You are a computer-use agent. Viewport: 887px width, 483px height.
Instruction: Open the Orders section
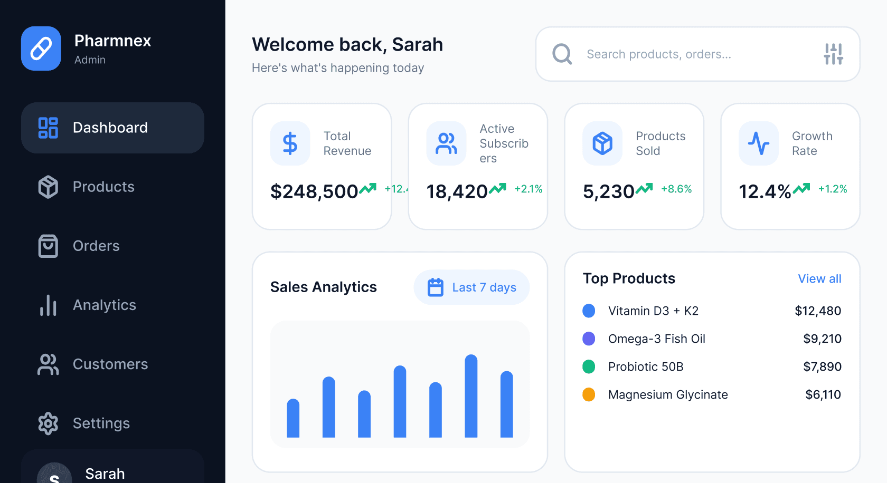(x=112, y=246)
